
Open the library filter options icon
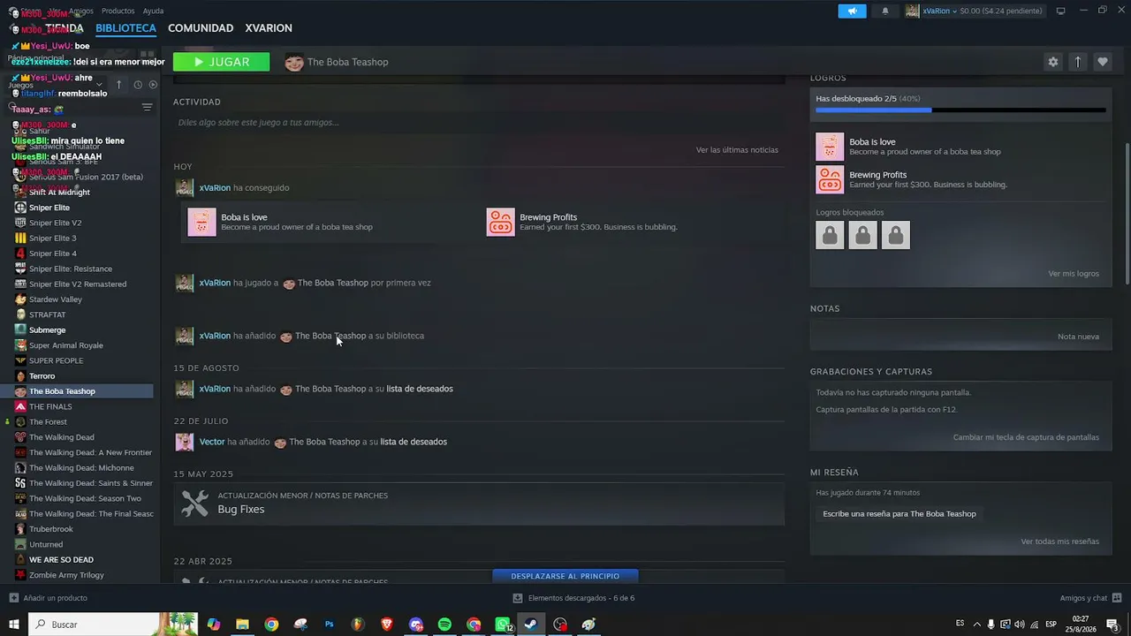point(147,107)
